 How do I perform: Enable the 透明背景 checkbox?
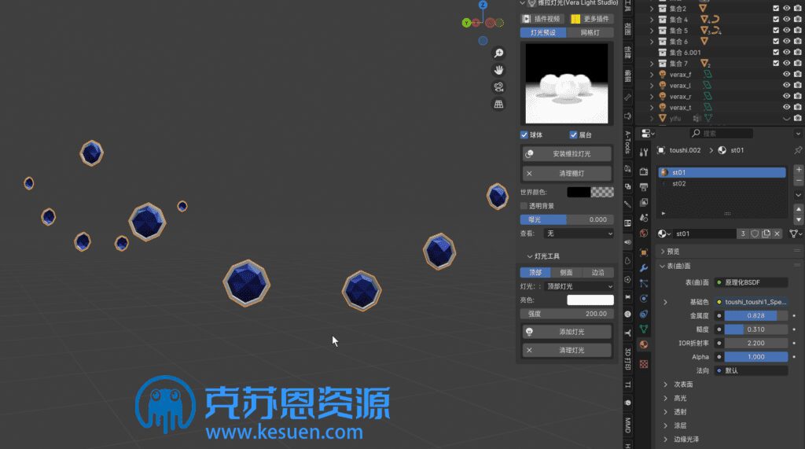[524, 206]
